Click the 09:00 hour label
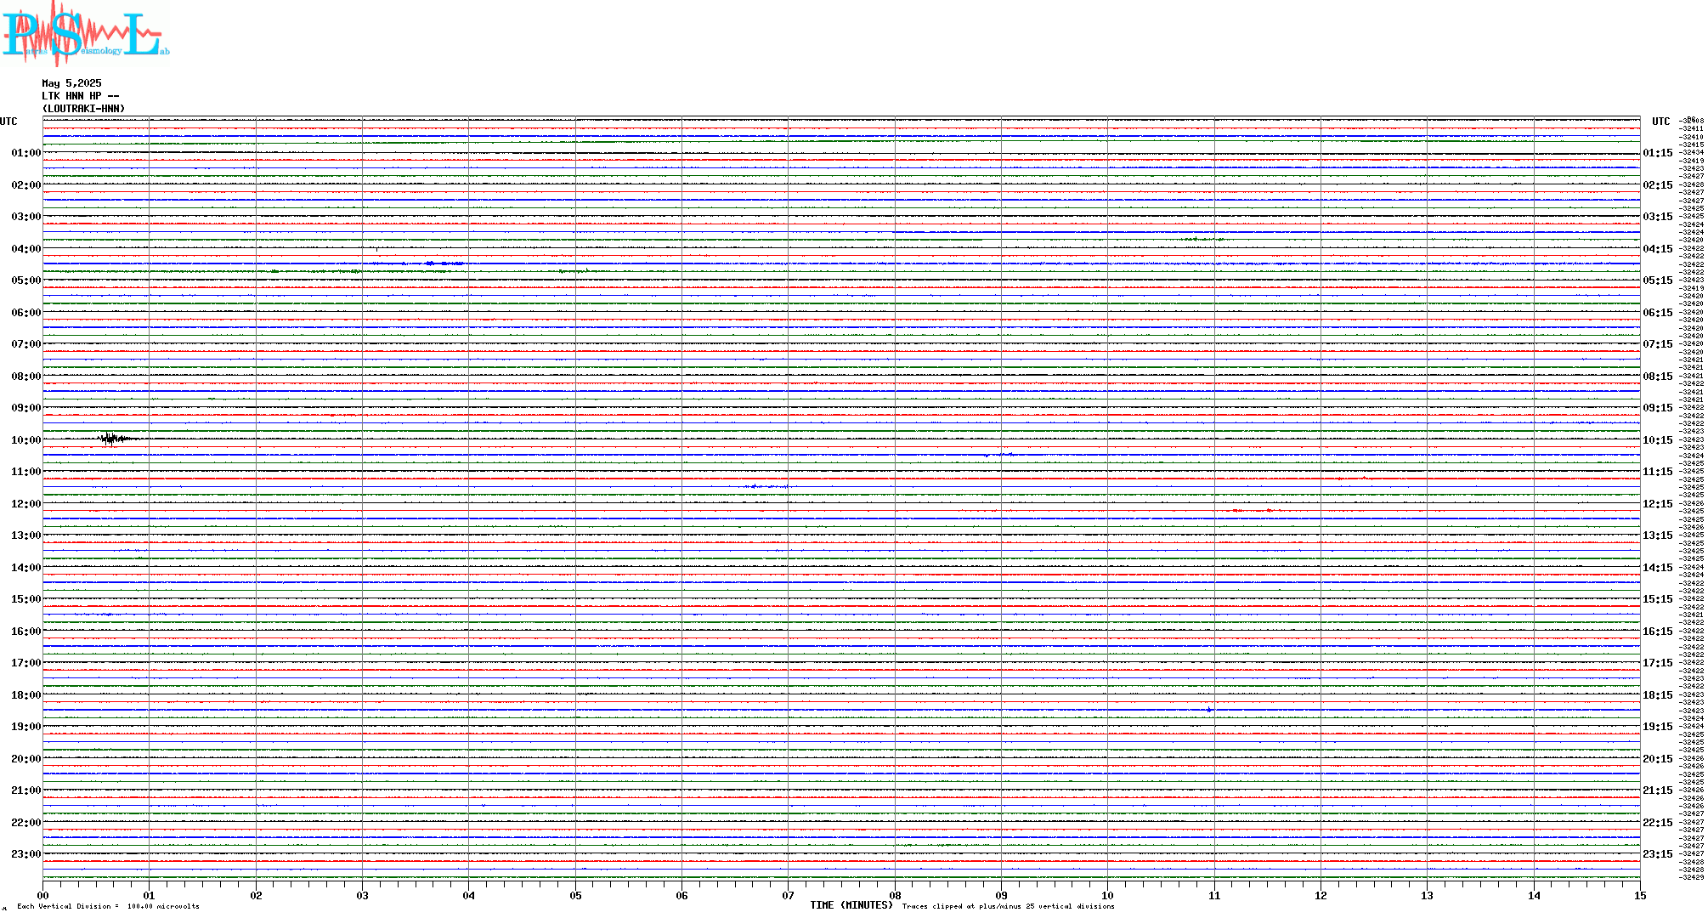The image size is (1708, 918). coord(26,408)
